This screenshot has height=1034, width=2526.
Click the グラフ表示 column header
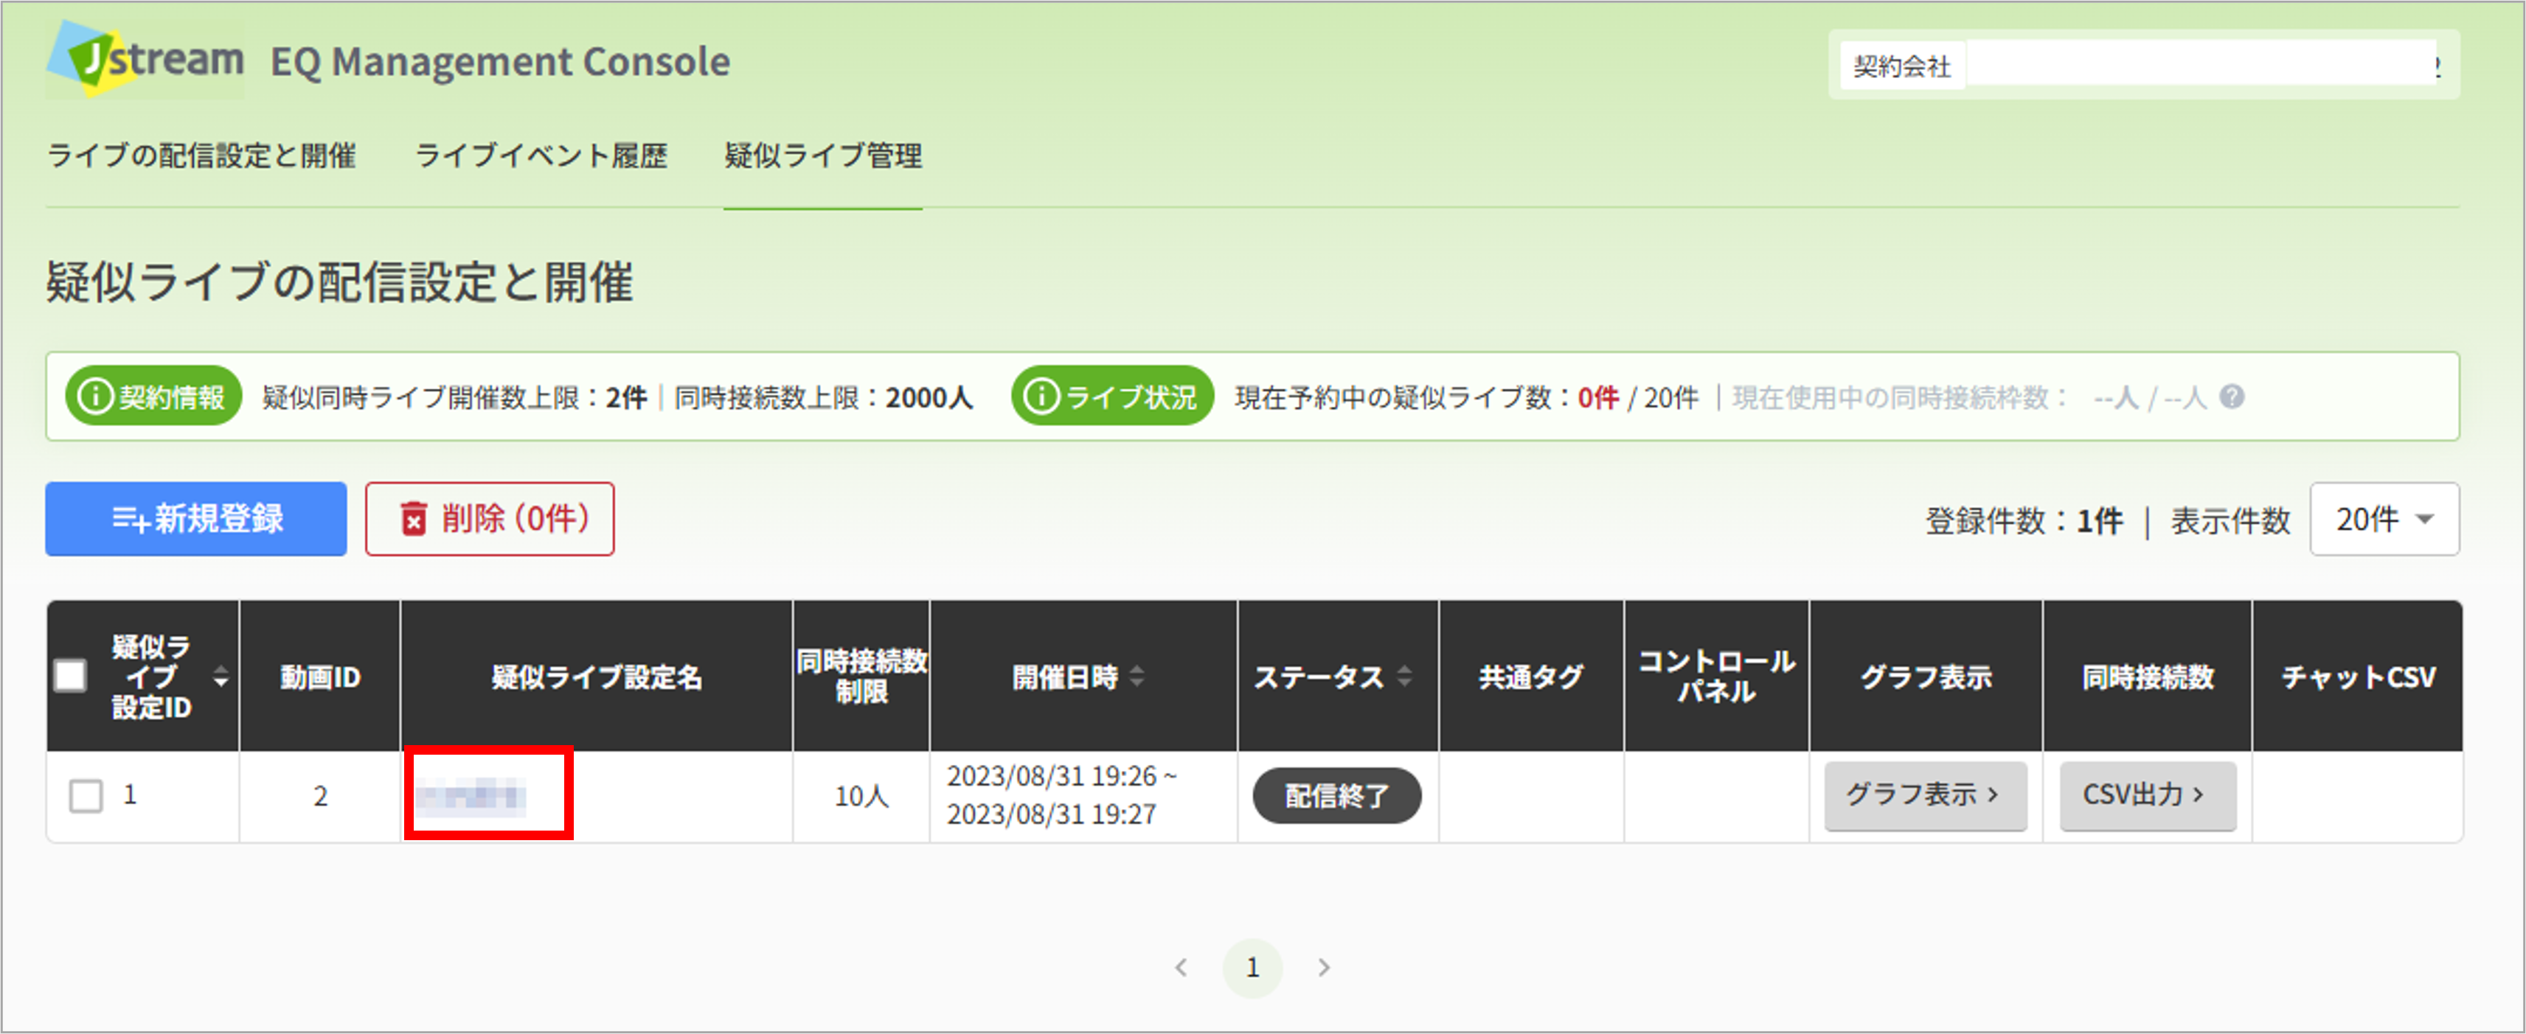coord(1926,677)
